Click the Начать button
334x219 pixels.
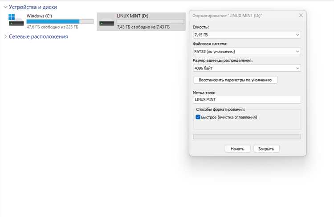point(237,149)
